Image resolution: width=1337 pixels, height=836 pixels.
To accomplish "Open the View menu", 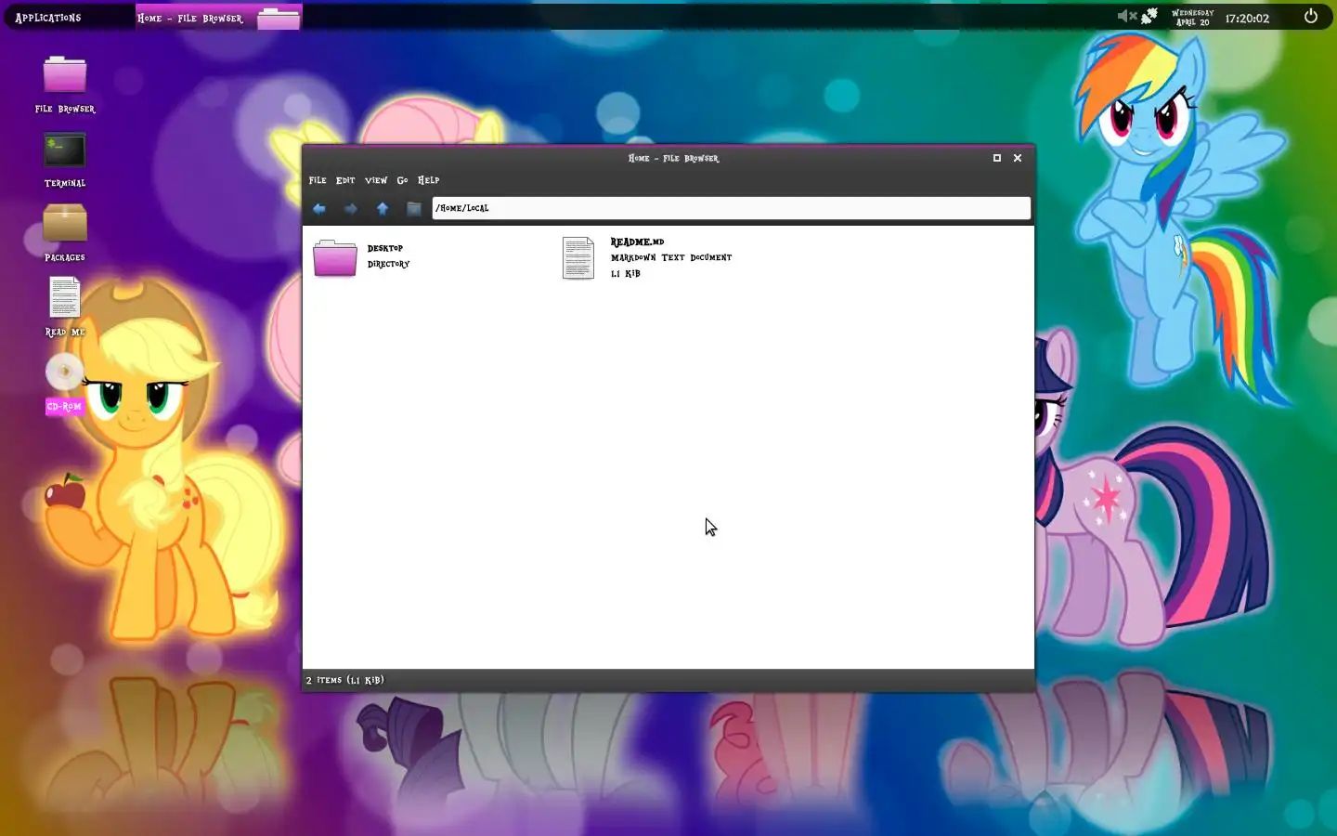I will click(376, 180).
